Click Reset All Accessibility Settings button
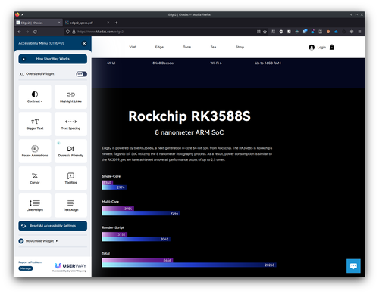The image size is (379, 294). point(53,226)
